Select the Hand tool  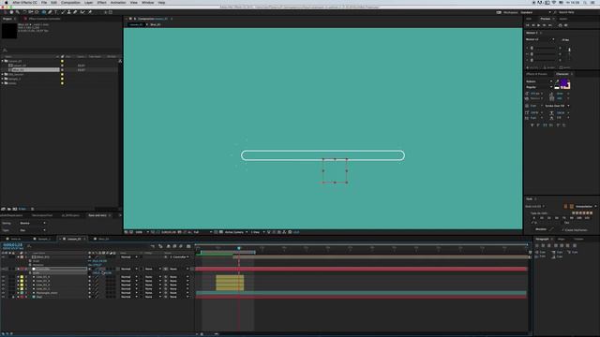pyautogui.click(x=11, y=12)
